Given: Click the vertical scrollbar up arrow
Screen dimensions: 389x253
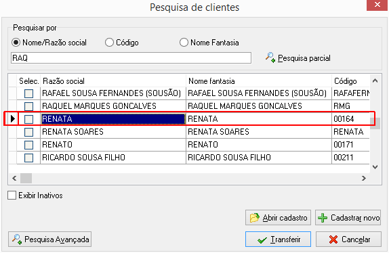Looking at the screenshot, I should (375, 80).
